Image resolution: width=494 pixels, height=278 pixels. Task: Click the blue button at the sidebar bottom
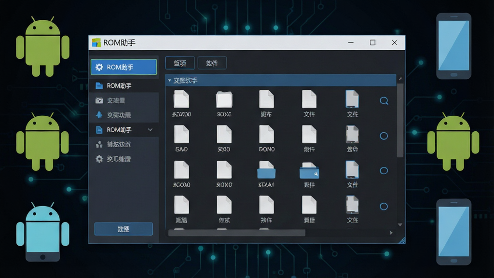point(123,229)
